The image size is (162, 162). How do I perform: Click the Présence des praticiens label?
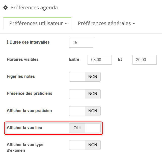coord(30,93)
